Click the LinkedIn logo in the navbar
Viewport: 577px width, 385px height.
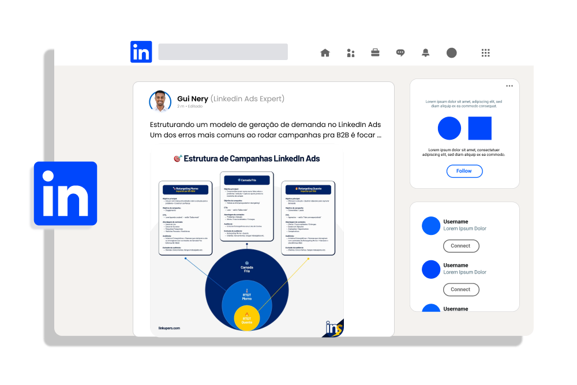click(x=141, y=51)
